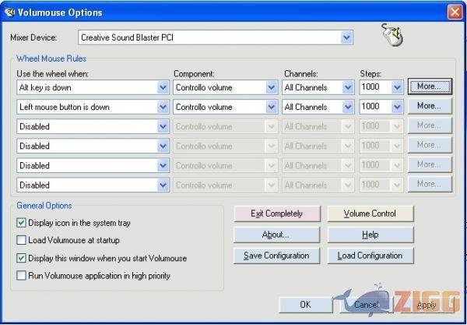Screen dimensions: 467x325
Task: Open the Component dropdown in the Alt key row
Action: point(272,87)
